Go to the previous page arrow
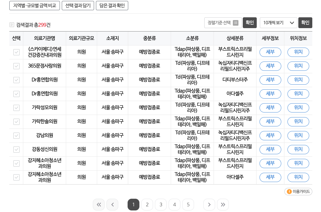 coord(112,204)
